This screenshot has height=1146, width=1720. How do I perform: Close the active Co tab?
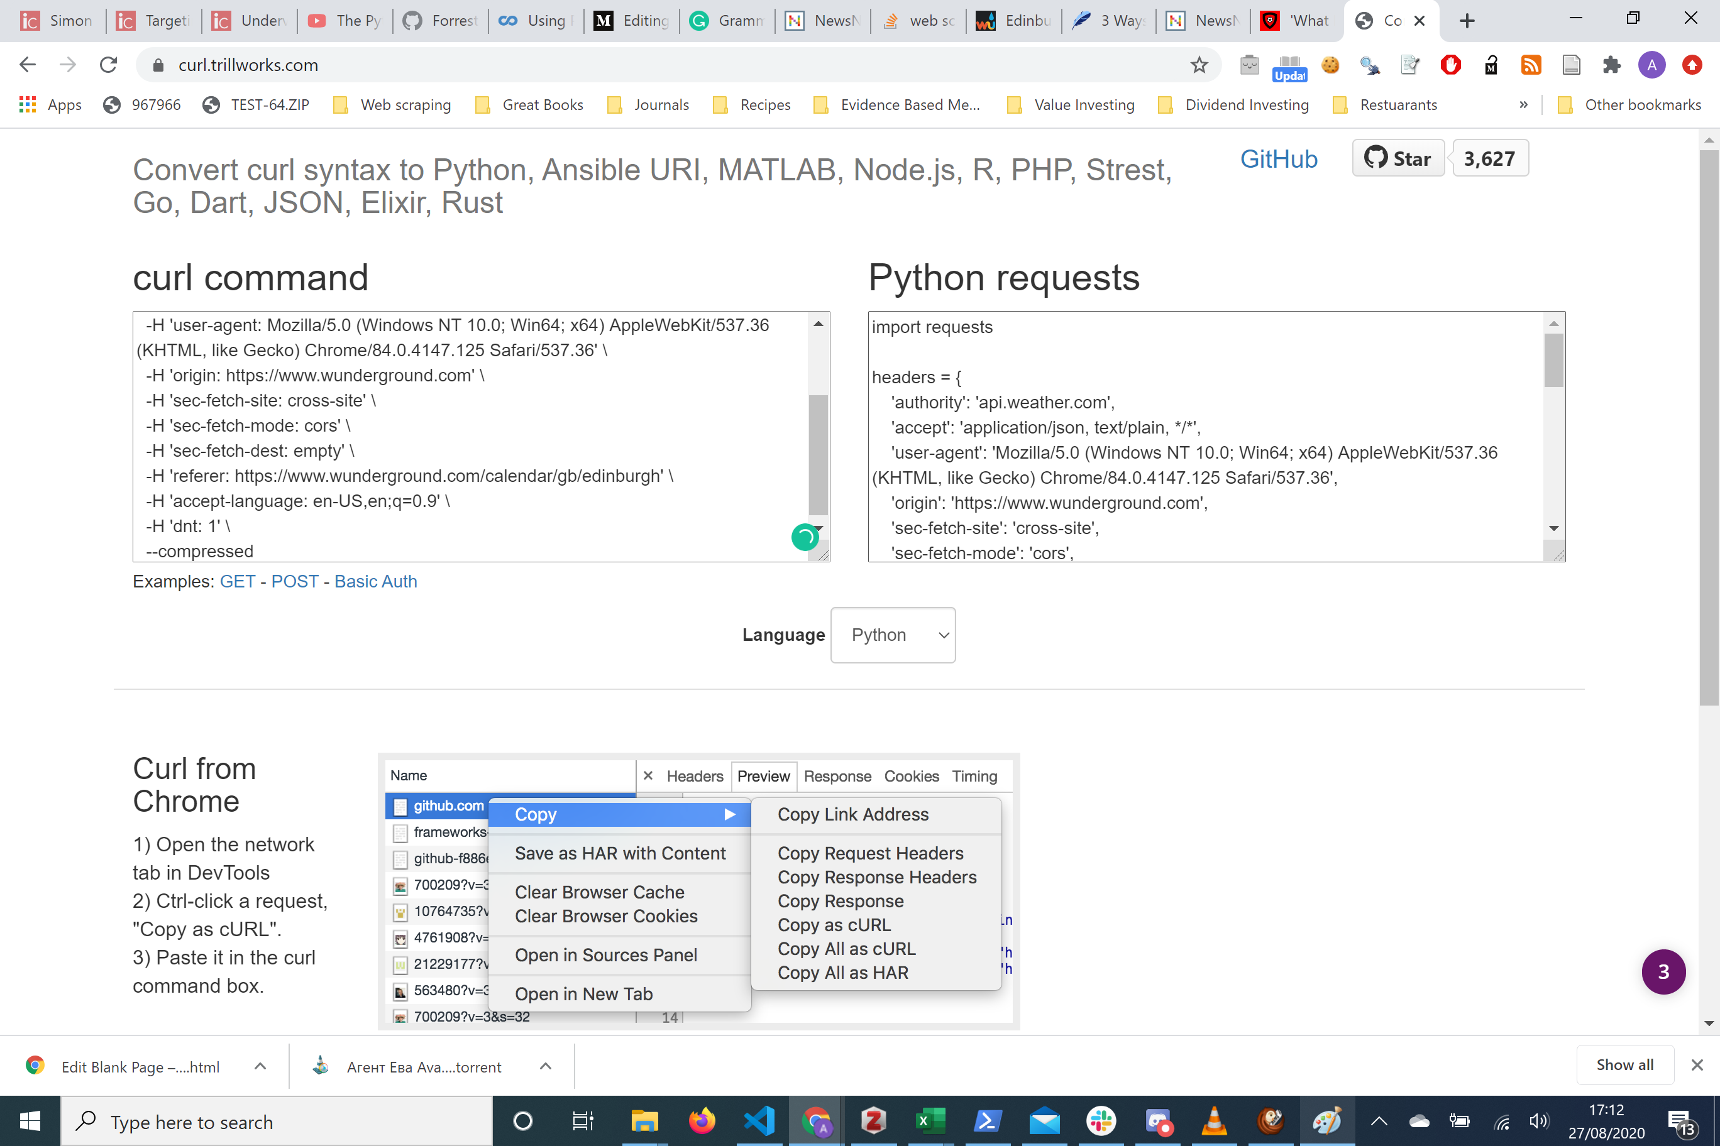click(1420, 21)
